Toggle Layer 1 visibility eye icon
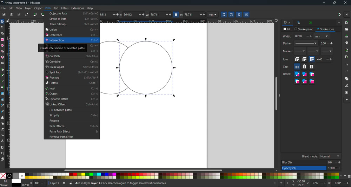 click(x=64, y=183)
